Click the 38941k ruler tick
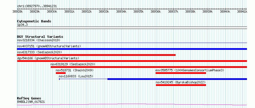The width and height of the screenshot is (255, 108). 242,11
